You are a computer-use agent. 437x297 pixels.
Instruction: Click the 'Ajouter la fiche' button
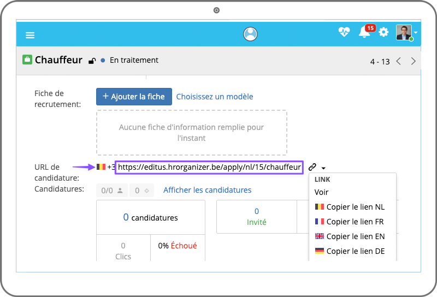coord(134,97)
